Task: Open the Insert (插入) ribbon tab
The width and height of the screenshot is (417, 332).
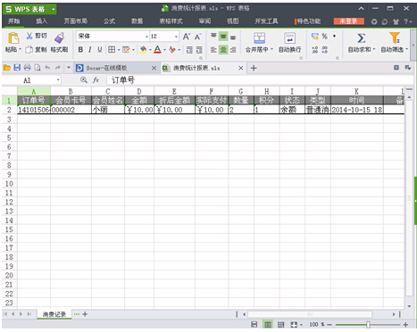Action: [x=41, y=21]
